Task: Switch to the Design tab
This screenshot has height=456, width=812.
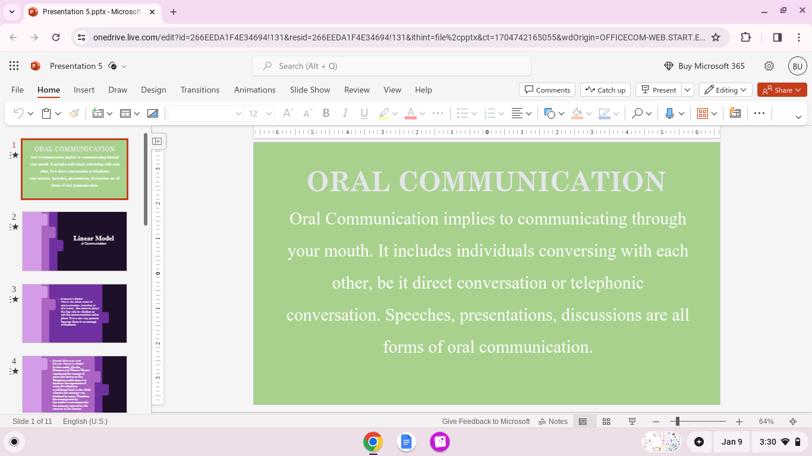Action: (x=153, y=90)
